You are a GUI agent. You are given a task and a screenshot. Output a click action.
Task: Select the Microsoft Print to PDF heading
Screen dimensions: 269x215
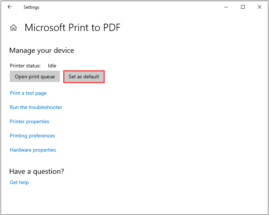(x=73, y=28)
